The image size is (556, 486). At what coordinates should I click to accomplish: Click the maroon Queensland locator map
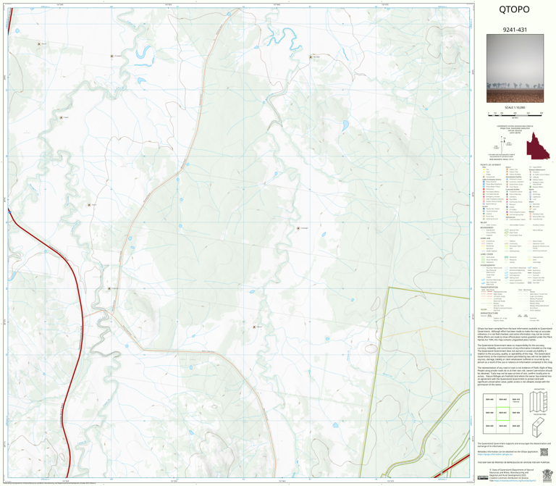coord(538,146)
